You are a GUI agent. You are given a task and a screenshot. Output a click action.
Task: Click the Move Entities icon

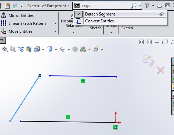click(x=3, y=31)
